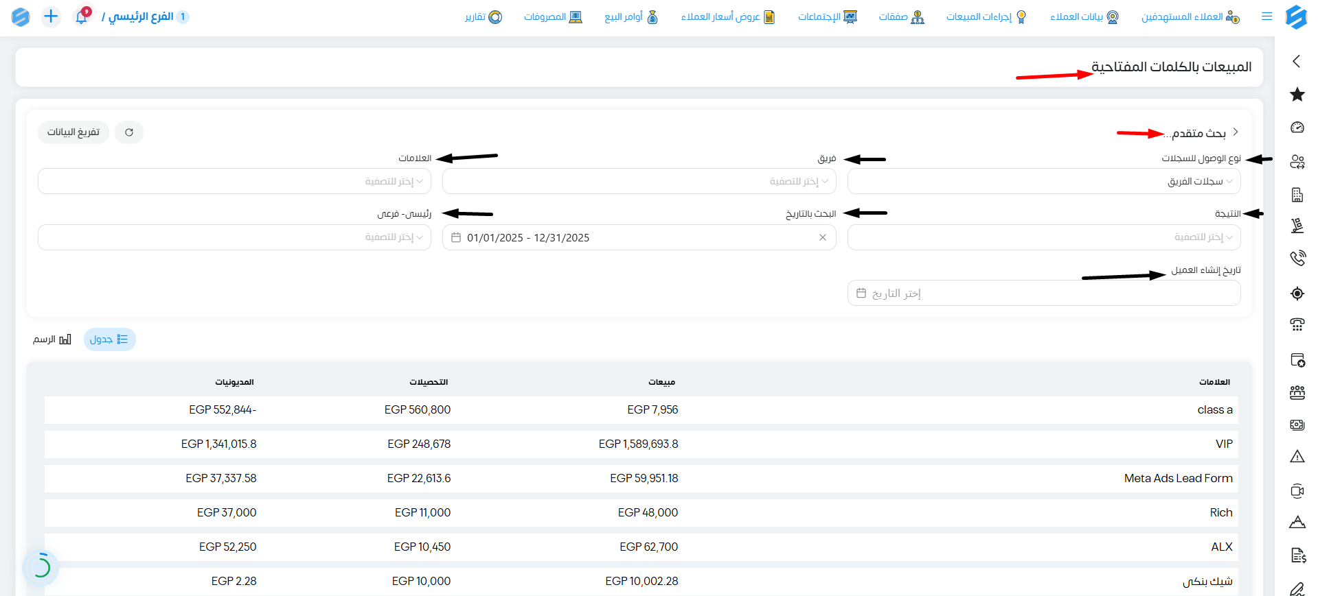Open the company building icon in sidebar
1318x596 pixels.
(1297, 195)
